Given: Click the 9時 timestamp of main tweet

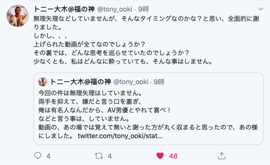Looking at the screenshot, I should click(144, 9).
